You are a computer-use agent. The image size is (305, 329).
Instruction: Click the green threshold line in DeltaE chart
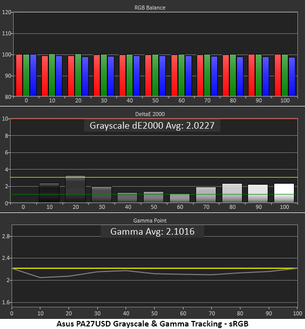[154, 194]
